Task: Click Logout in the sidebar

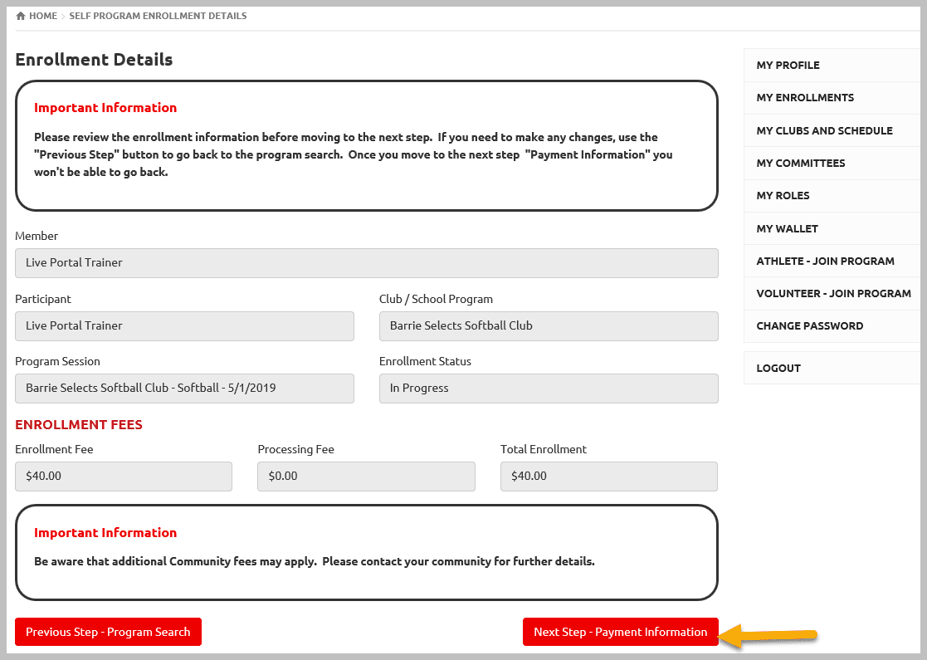Action: [x=778, y=368]
